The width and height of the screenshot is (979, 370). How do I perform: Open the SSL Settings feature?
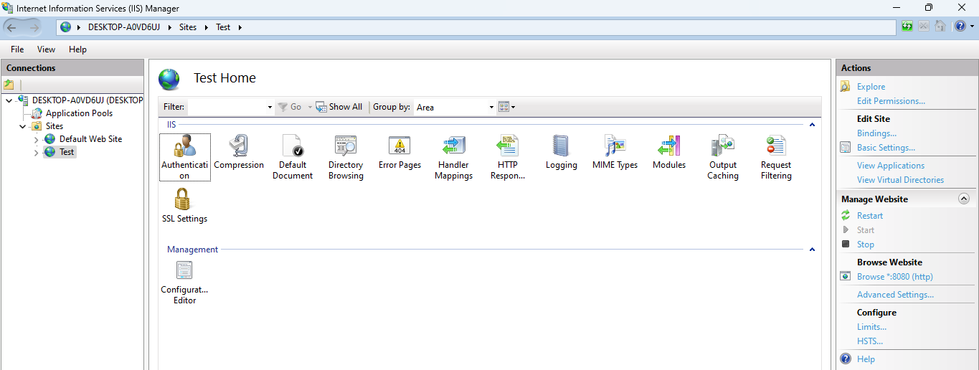pyautogui.click(x=184, y=207)
